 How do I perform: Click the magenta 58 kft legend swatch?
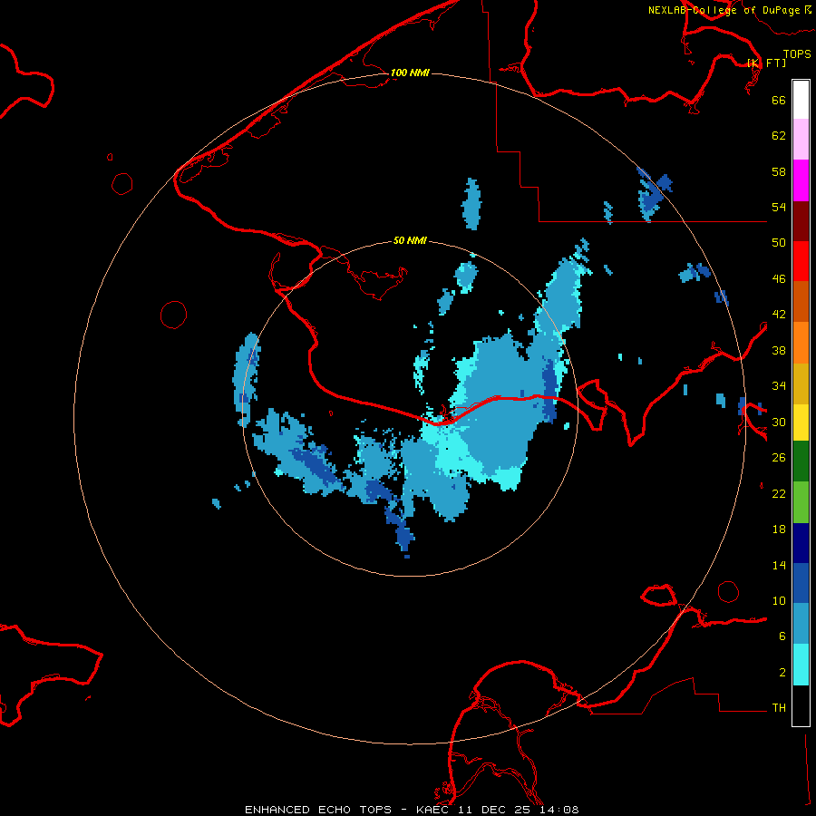click(x=801, y=180)
